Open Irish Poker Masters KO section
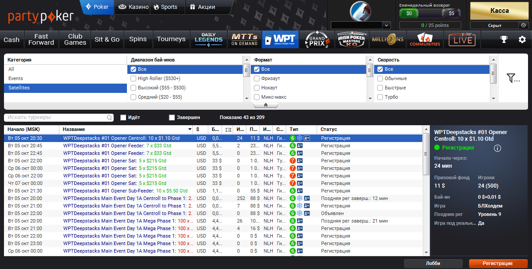This screenshot has width=532, height=269. coord(351,39)
